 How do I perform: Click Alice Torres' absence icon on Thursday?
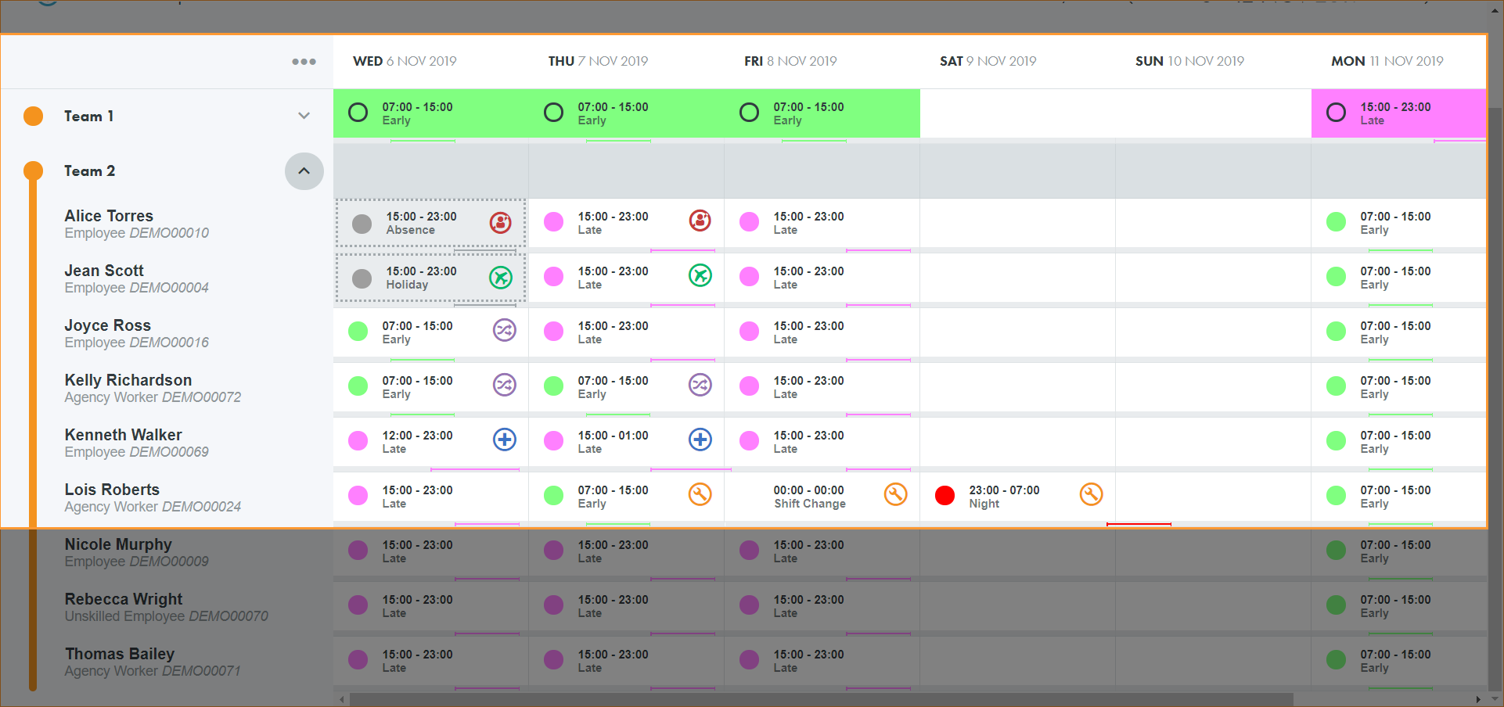700,221
